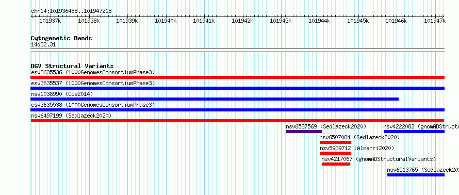Image resolution: width=459 pixels, height=195 pixels.
Task: Click the 101939k ruler tick label
Action: [x=127, y=21]
